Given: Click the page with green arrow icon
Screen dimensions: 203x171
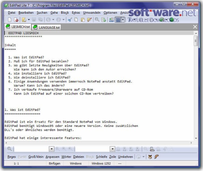Looking at the screenshot, I should [x=104, y=20].
